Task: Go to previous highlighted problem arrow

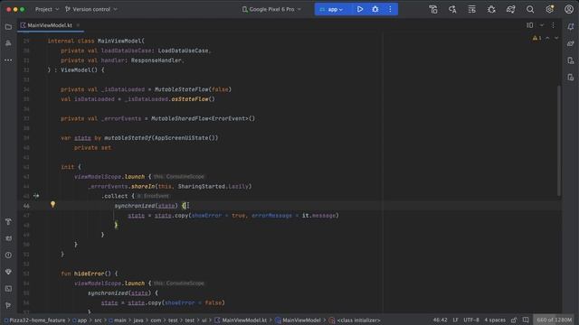Action: point(547,38)
